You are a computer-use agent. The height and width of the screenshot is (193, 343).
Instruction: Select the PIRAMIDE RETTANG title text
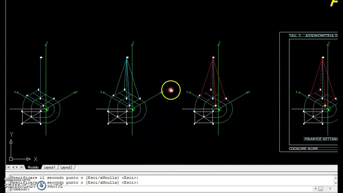(321, 139)
